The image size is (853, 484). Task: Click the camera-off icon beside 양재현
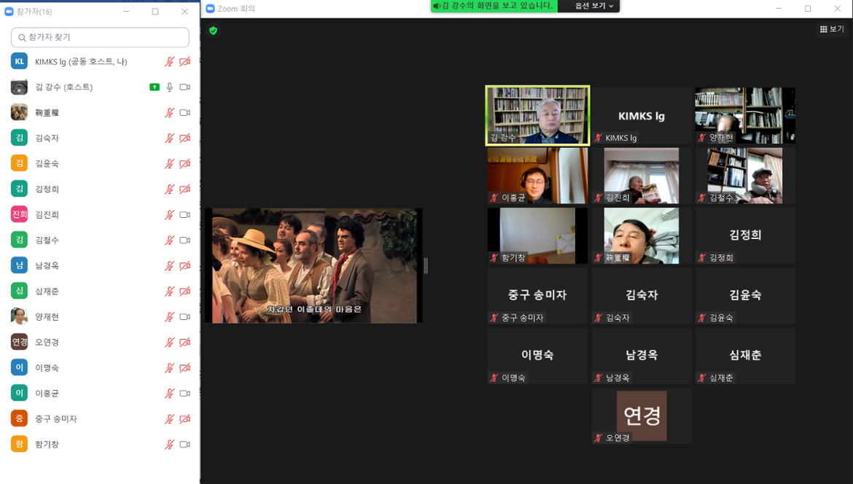click(x=184, y=316)
